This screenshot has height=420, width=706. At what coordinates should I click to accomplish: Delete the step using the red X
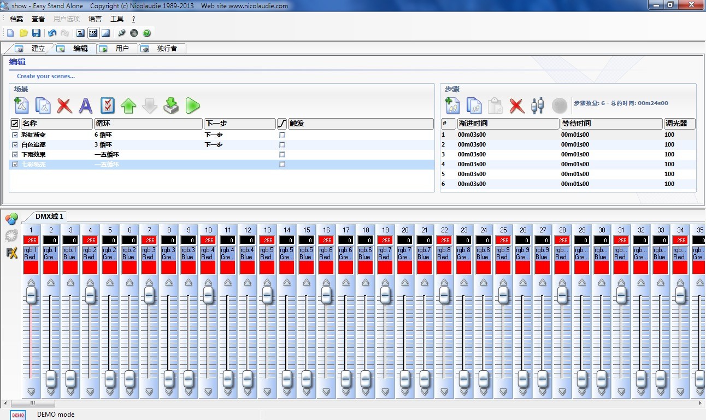[x=516, y=105]
